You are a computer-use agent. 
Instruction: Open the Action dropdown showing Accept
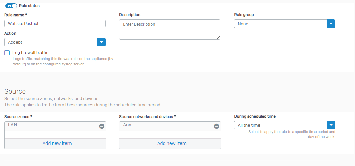coord(55,42)
